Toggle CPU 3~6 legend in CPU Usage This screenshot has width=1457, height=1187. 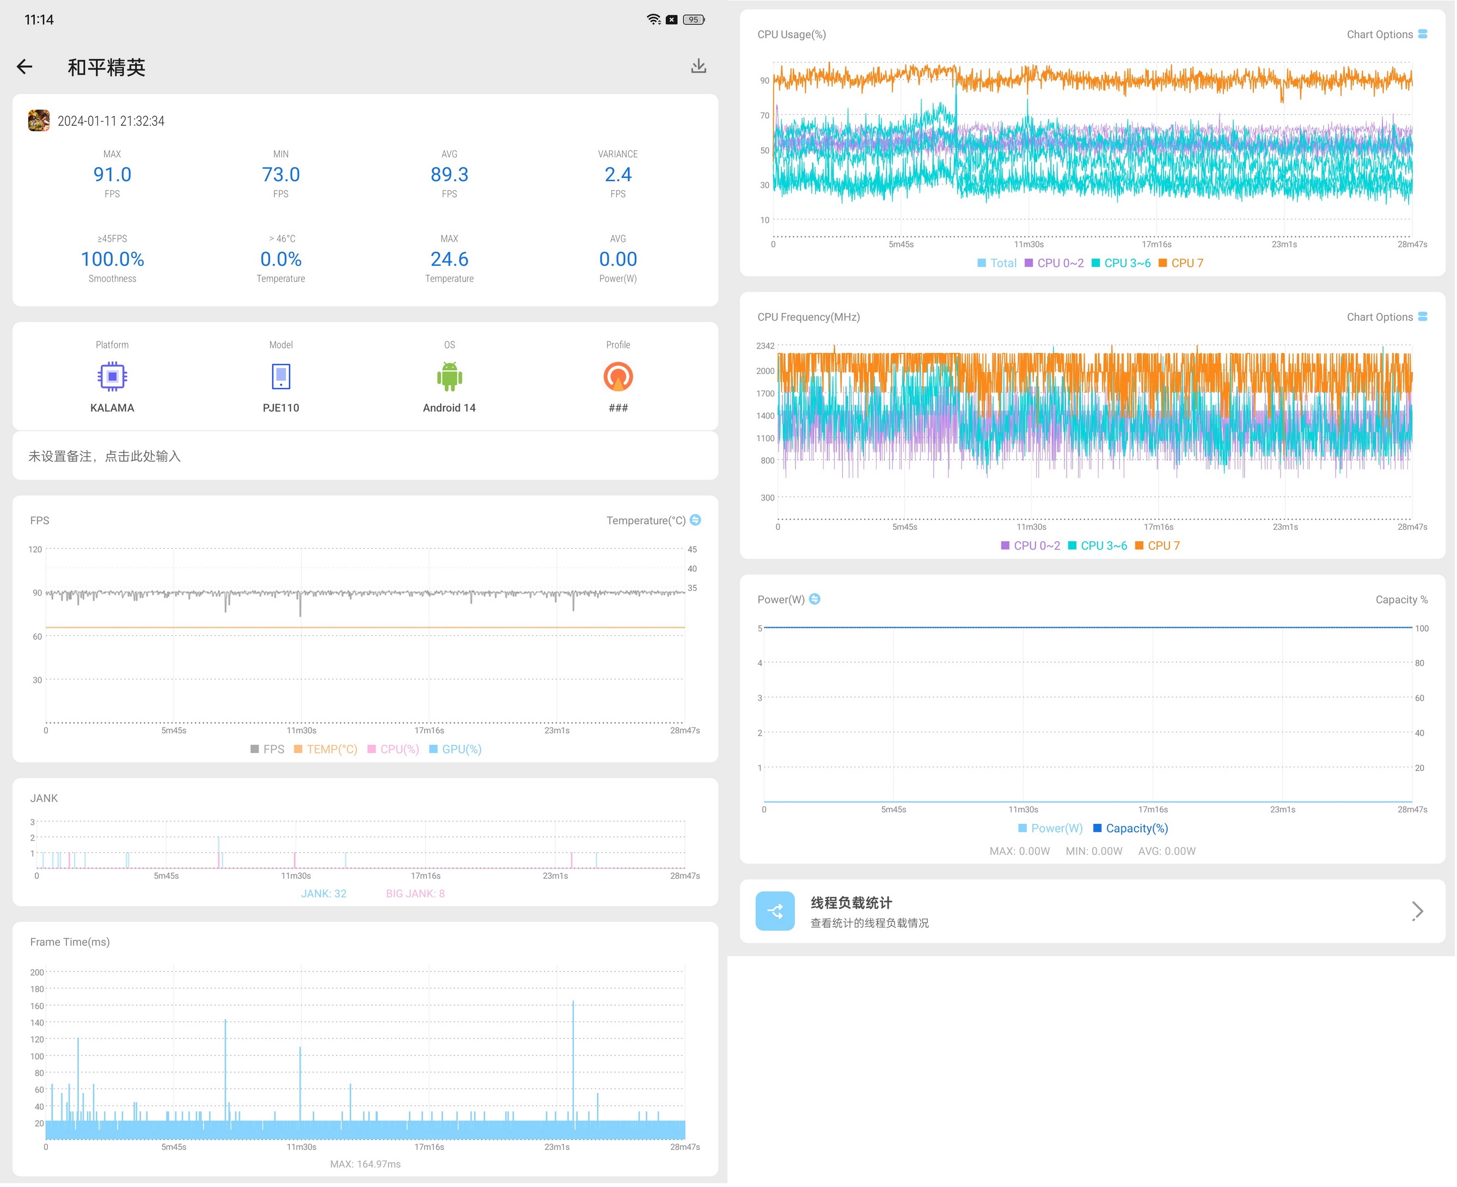point(1121,262)
